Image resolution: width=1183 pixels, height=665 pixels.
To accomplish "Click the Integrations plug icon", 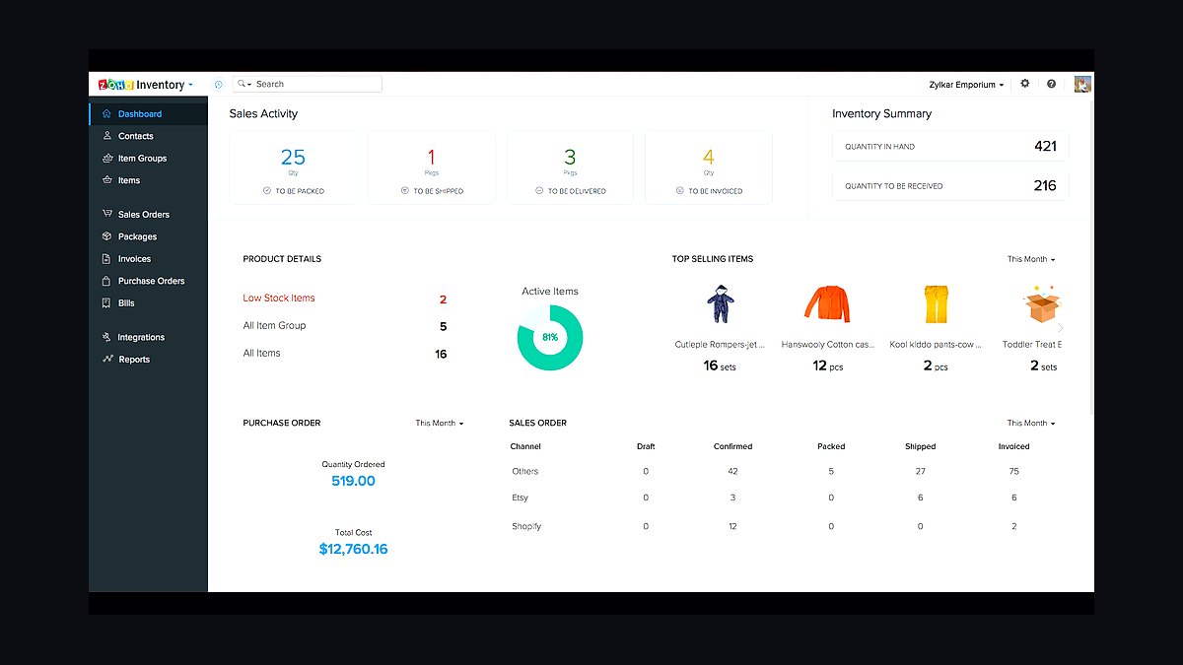I will click(107, 337).
